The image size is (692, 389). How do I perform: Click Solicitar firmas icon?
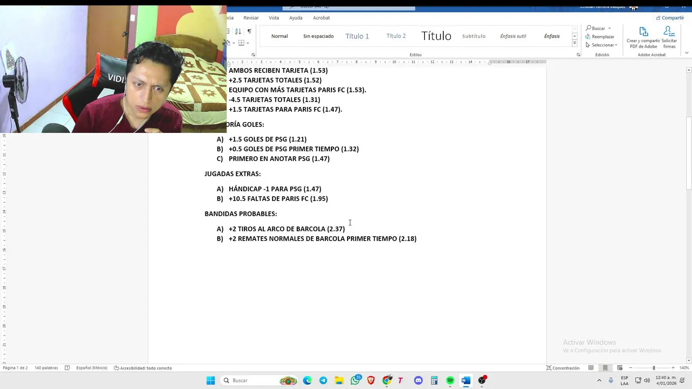pos(669,38)
